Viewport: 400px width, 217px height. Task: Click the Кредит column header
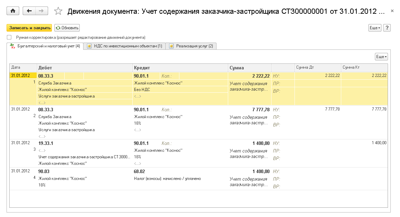point(180,68)
